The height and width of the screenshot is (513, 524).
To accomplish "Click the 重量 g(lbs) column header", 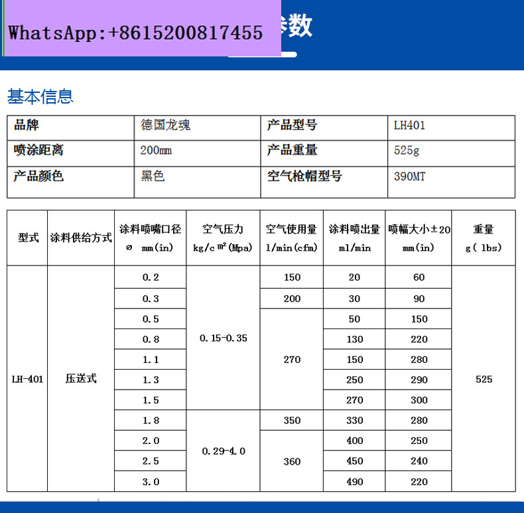I will coord(484,238).
